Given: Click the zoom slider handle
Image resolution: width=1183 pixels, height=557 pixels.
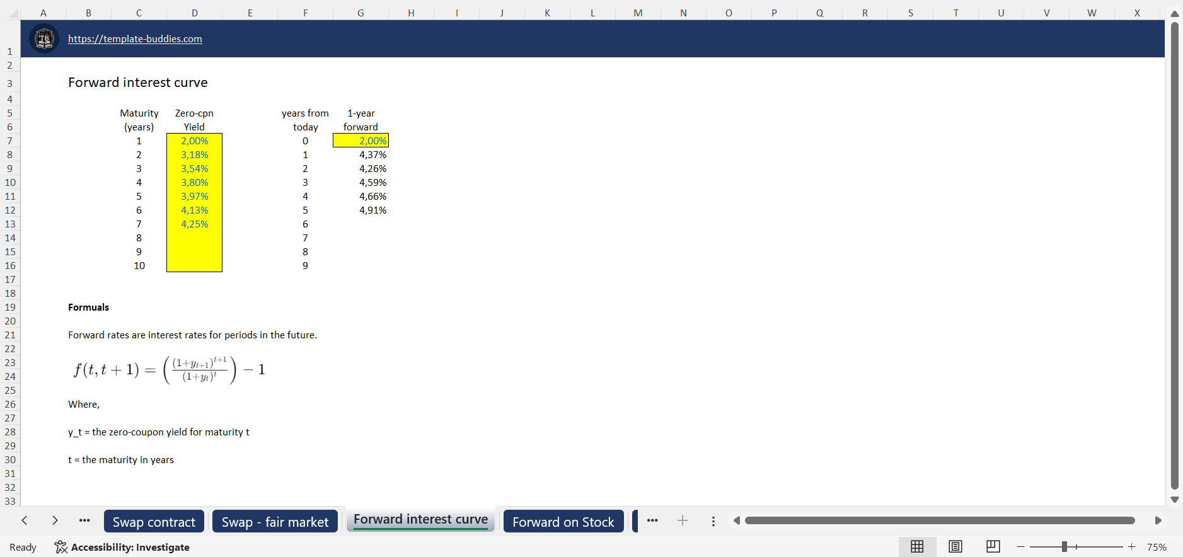Looking at the screenshot, I should (1064, 547).
